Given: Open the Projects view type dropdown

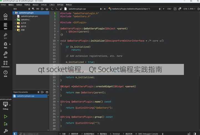Looking at the screenshot, I should (x=22, y=9).
